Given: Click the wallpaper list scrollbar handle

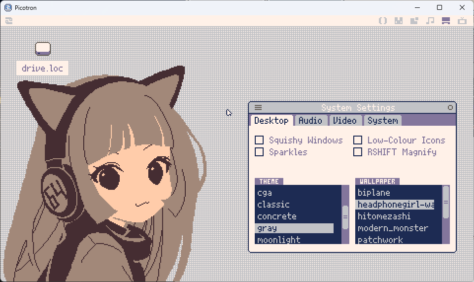Looking at the screenshot, I should pyautogui.click(x=446, y=202).
